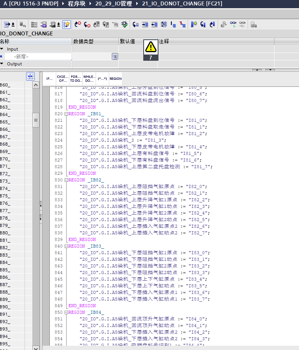Click the region list scrollbar thumb
Image resolution: width=299 pixels, height=350 pixels.
(36, 120)
